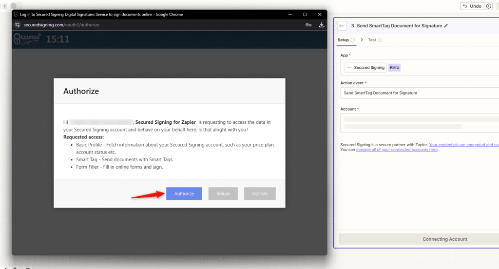Screen dimensions: 499x269
Task: Click the step title 'Send SmartTag Document for Signature'
Action: pyautogui.click(x=397, y=26)
